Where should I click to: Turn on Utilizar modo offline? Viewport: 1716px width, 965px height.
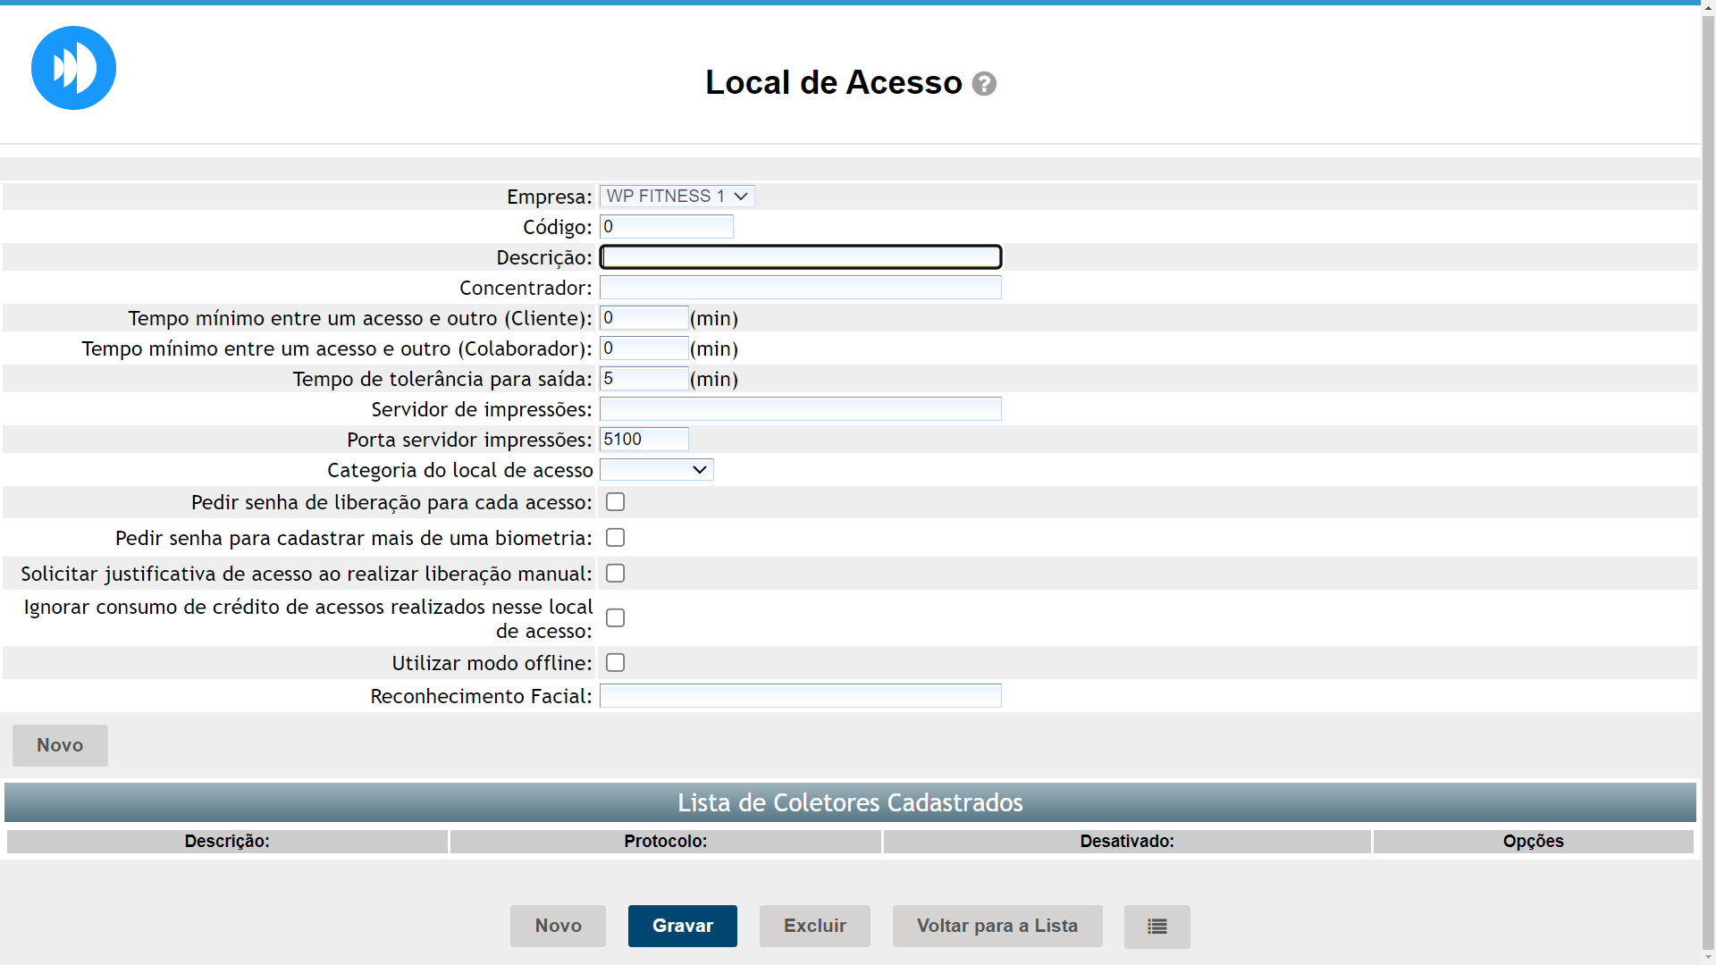pyautogui.click(x=615, y=663)
